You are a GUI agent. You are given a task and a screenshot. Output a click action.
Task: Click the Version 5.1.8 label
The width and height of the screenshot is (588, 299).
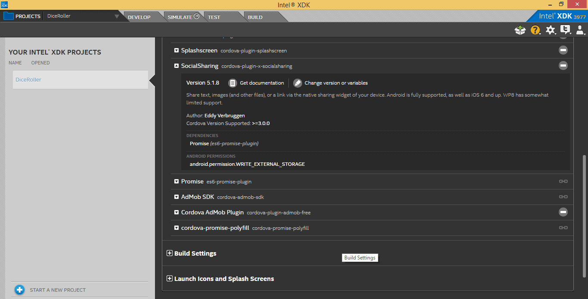(203, 83)
